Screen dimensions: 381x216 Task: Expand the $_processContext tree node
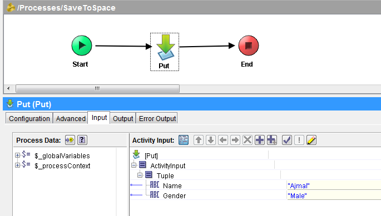(x=17, y=165)
